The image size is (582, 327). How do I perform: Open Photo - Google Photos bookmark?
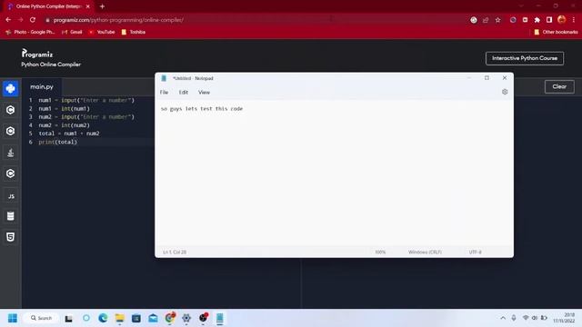tap(30, 32)
